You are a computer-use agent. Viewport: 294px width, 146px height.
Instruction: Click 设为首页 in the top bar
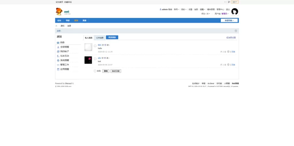point(59,2)
